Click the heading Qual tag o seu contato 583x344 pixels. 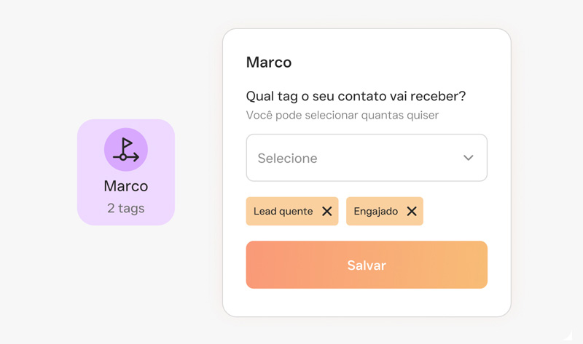tap(356, 96)
